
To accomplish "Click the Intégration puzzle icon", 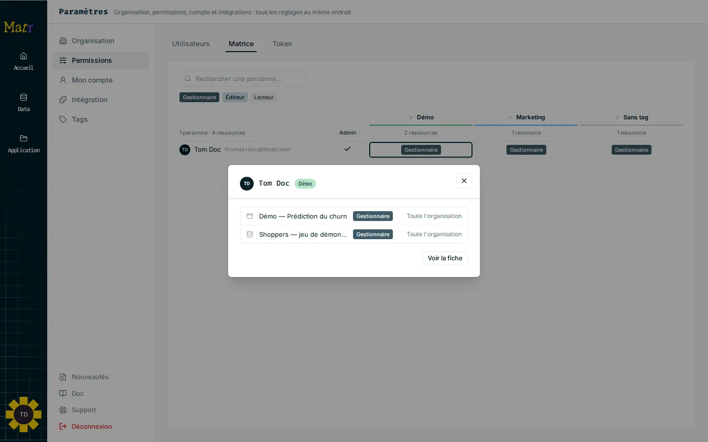I will (63, 100).
